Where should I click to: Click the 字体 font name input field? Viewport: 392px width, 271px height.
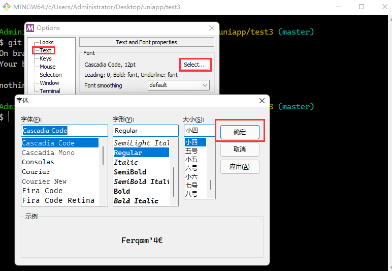[64, 131]
